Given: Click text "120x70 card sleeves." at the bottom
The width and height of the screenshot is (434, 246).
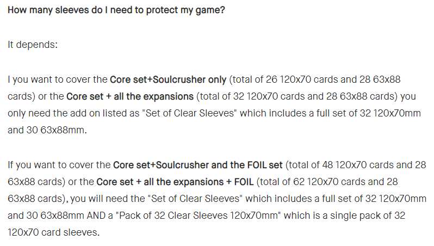Looking at the screenshot, I should coord(54,233).
